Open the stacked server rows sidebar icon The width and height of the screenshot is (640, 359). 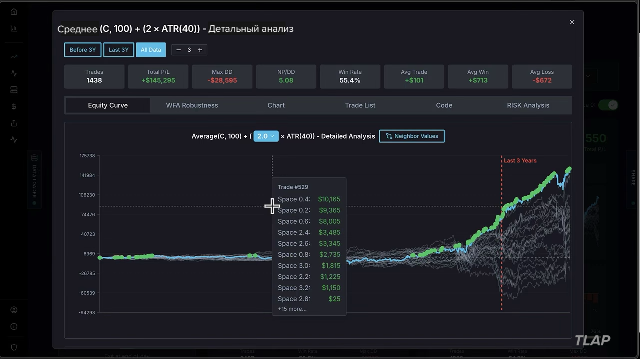(14, 90)
